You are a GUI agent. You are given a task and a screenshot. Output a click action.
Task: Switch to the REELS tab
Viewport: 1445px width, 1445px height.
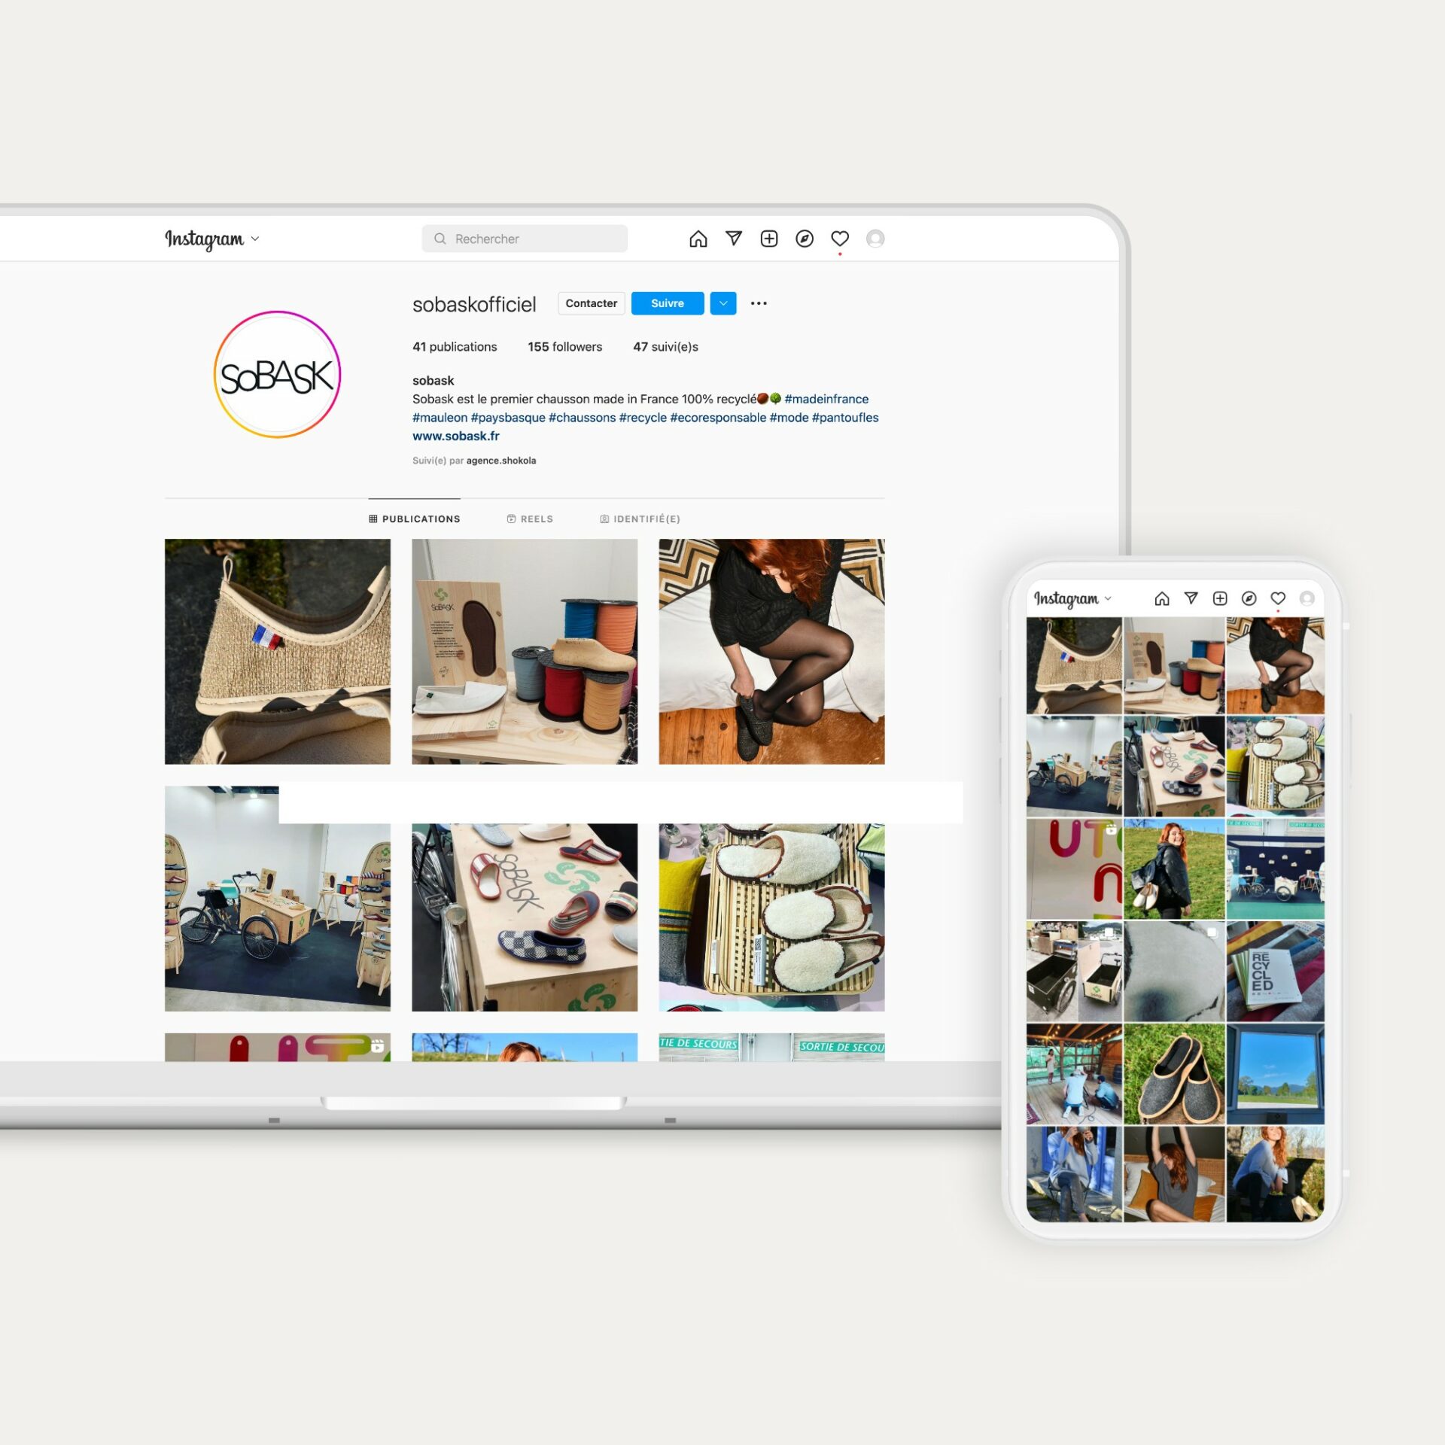tap(534, 517)
